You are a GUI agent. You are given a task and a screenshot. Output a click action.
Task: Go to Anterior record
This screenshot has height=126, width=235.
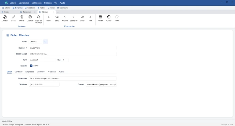click(65, 17)
